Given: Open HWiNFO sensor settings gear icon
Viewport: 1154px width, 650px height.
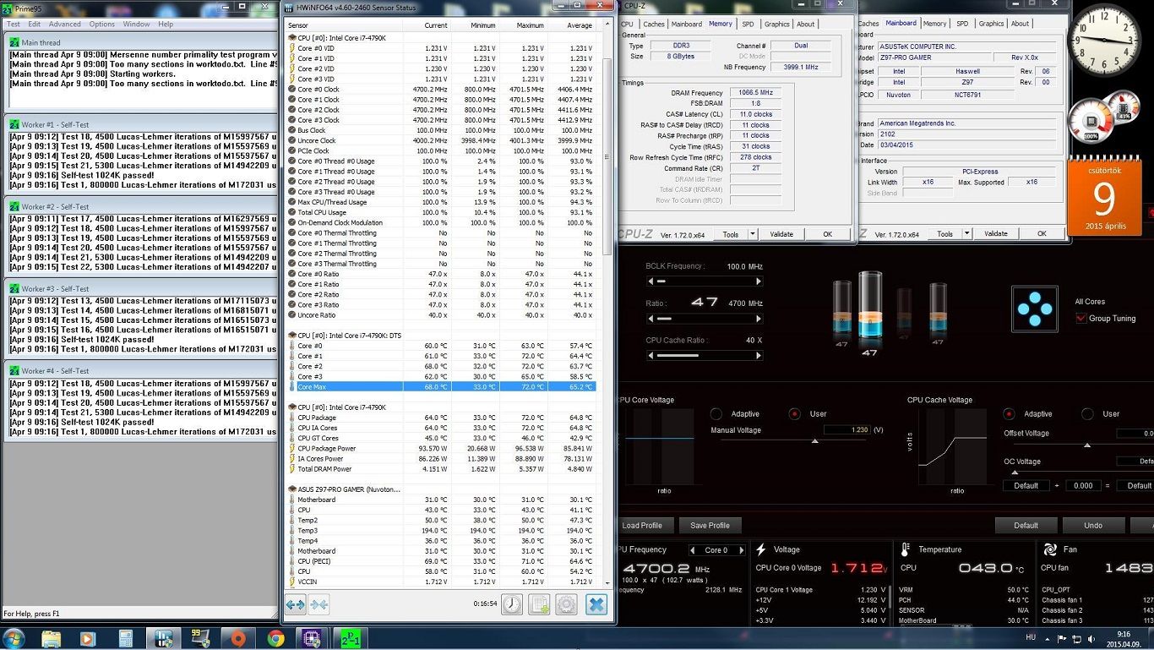Looking at the screenshot, I should tap(566, 604).
